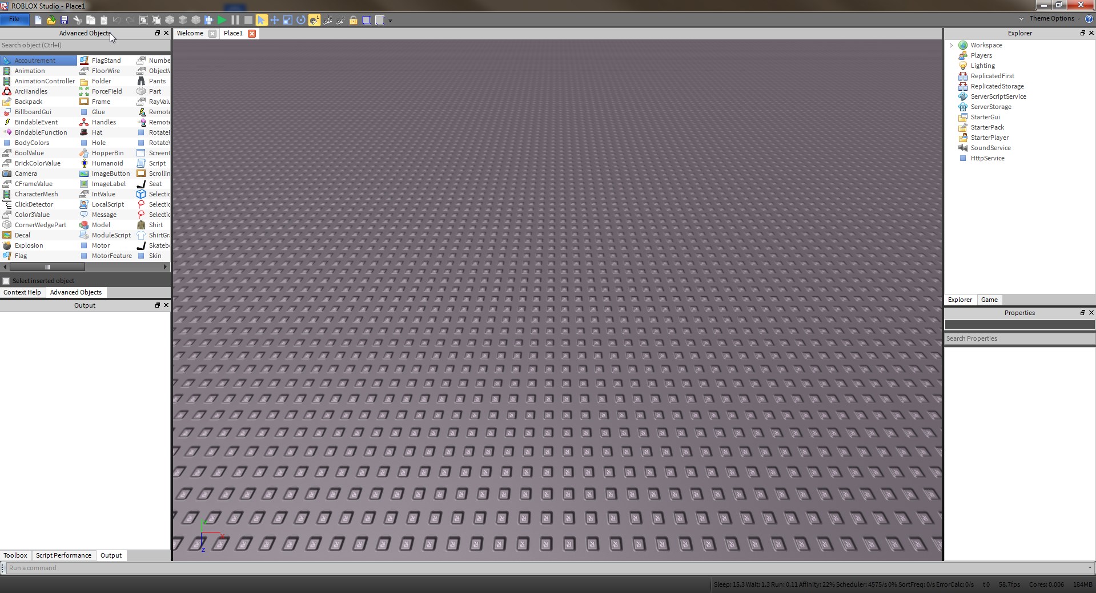1096x593 pixels.
Task: Expand the Workspace tree node
Action: coord(951,45)
